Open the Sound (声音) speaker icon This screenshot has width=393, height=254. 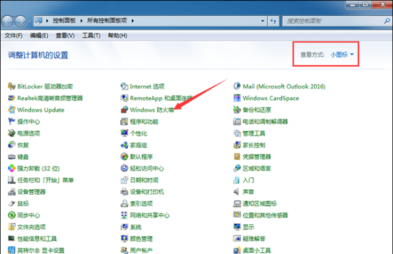tap(237, 192)
